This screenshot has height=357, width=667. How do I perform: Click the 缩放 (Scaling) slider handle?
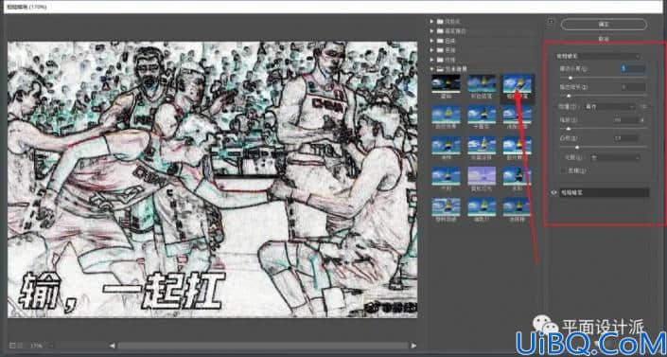click(569, 128)
